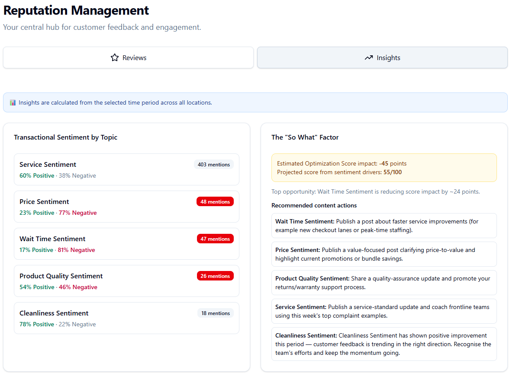Click the Insights calculation info banner text

point(115,102)
